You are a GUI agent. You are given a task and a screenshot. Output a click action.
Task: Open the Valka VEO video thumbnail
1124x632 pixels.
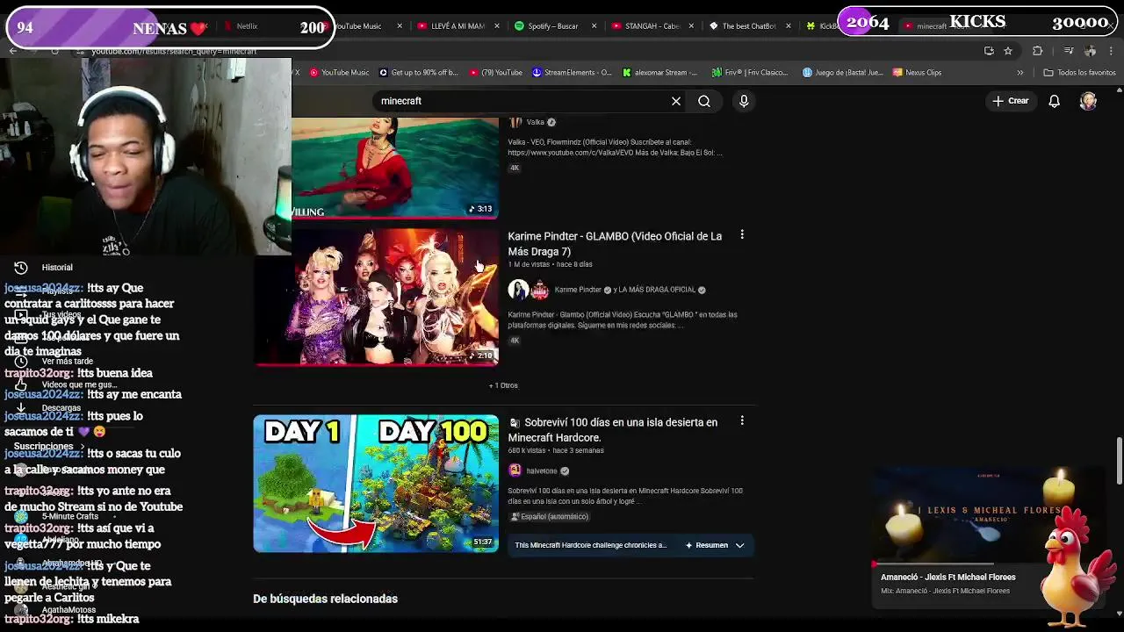(x=395, y=167)
